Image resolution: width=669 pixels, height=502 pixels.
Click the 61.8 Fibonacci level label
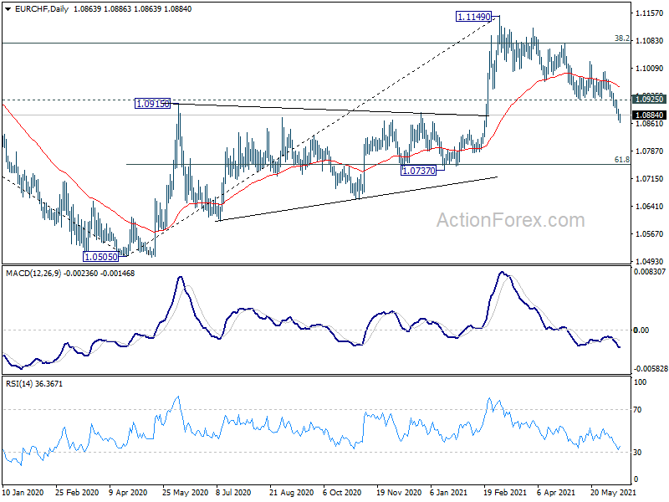point(621,160)
